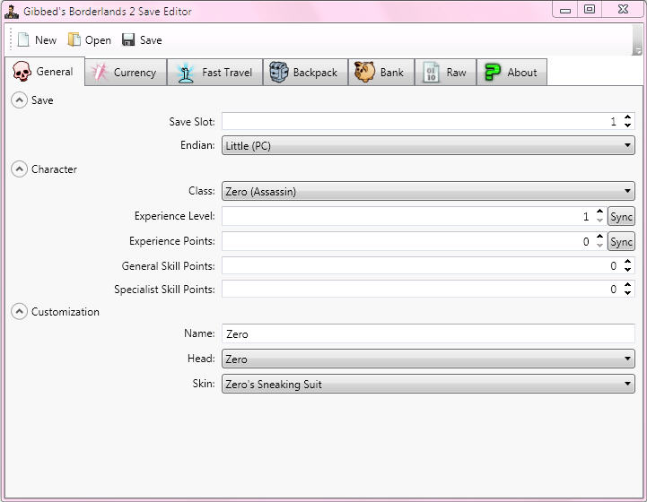Image resolution: width=647 pixels, height=502 pixels.
Task: Increase the Save Slot value
Action: pos(627,117)
